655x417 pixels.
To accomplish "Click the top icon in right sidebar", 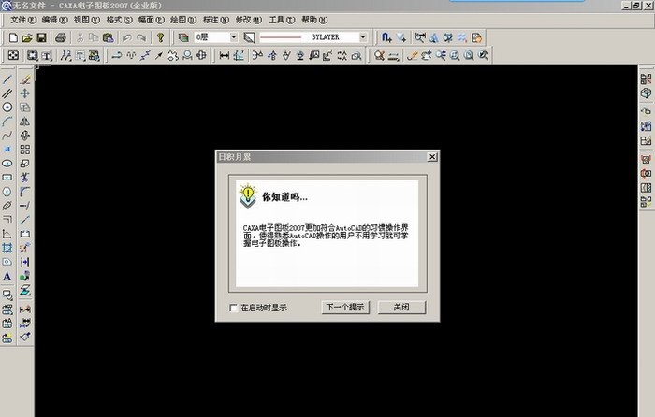I will [x=646, y=79].
